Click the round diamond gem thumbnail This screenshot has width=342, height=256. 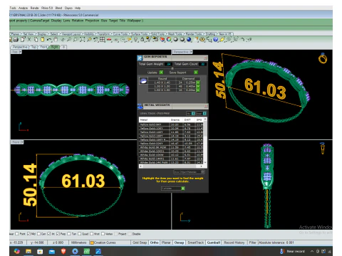click(x=143, y=81)
